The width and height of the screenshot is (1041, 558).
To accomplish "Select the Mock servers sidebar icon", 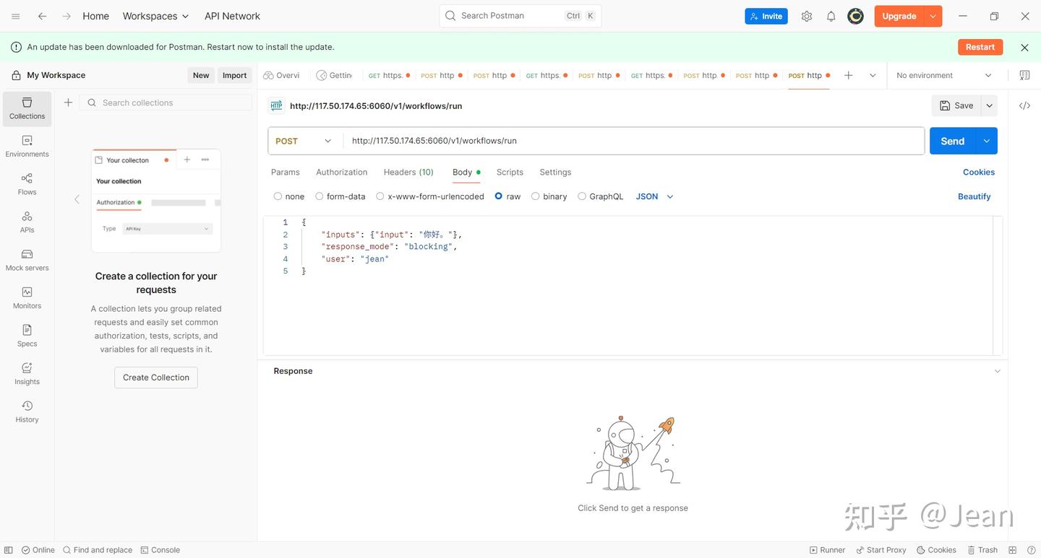I will click(x=26, y=258).
